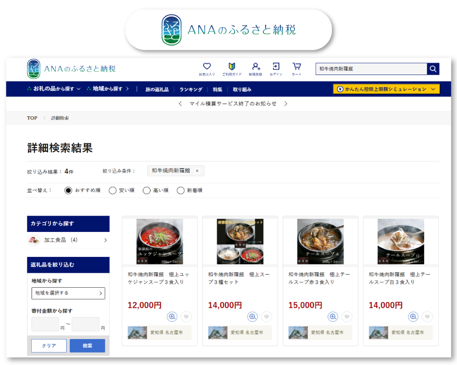
Task: Open 極上テールスープ赤3食入り product title
Action: pos(319,278)
